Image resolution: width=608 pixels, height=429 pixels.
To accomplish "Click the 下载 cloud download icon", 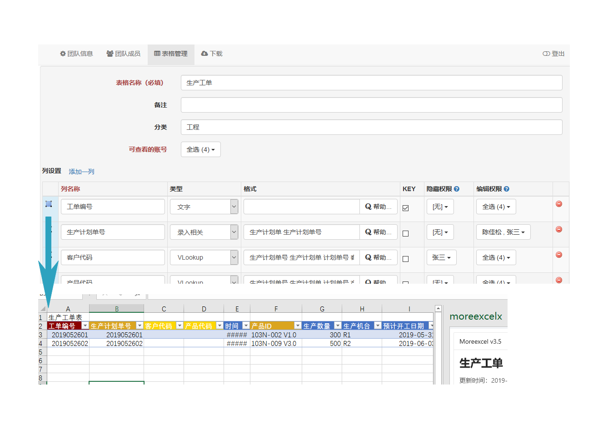I will (x=205, y=54).
